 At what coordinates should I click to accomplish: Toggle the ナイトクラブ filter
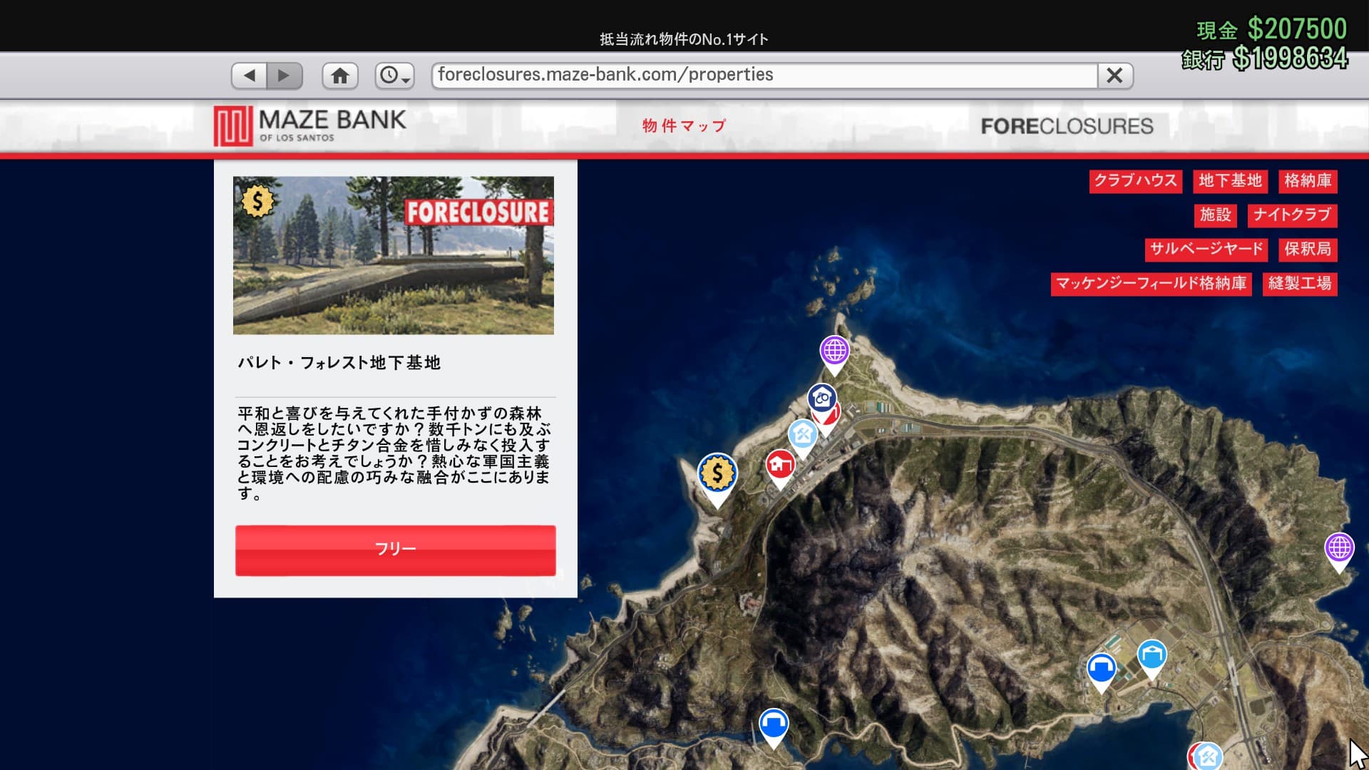1292,215
